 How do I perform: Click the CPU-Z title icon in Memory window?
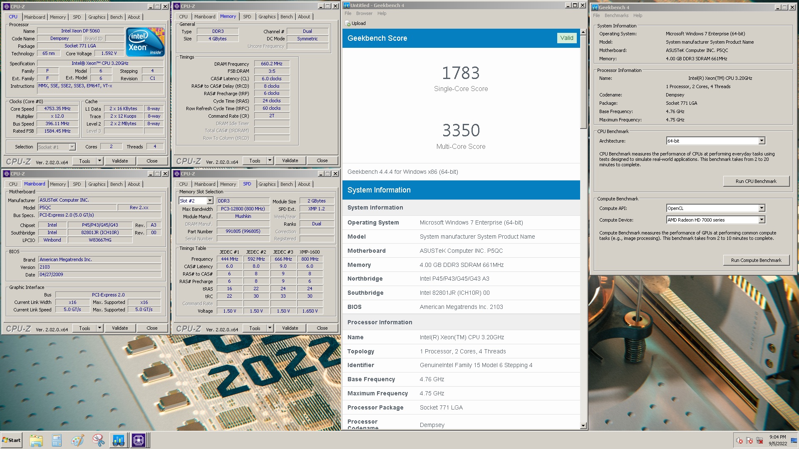point(177,6)
